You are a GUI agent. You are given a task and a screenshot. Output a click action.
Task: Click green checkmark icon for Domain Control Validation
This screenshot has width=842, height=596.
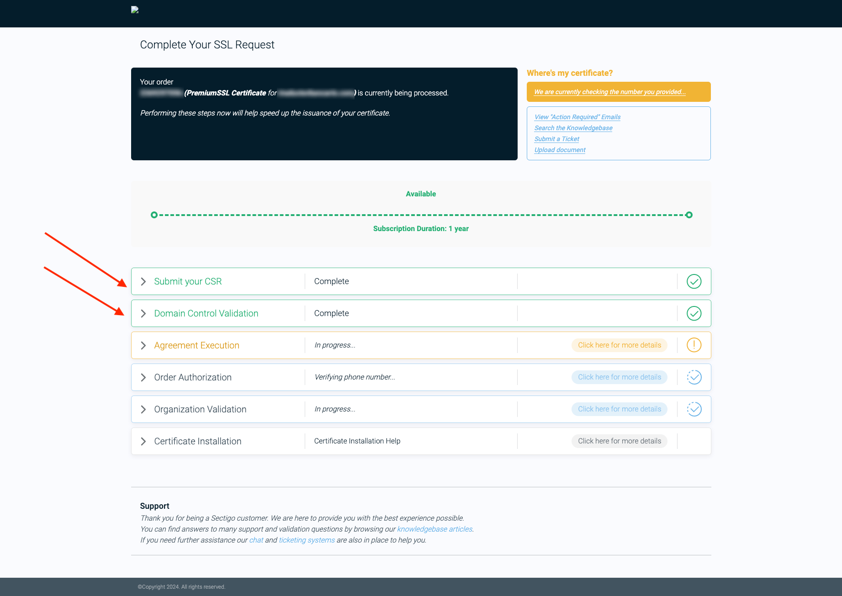coord(694,313)
